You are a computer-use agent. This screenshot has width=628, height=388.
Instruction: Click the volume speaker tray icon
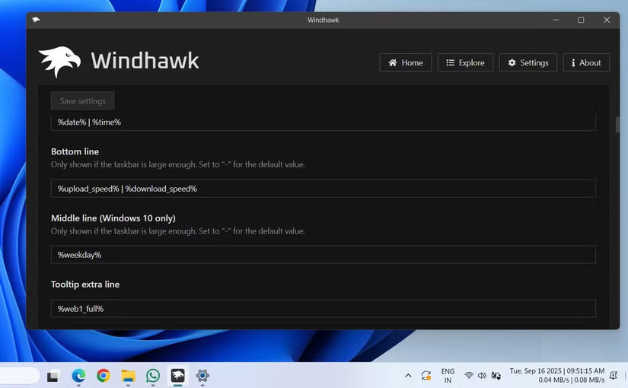click(x=482, y=376)
